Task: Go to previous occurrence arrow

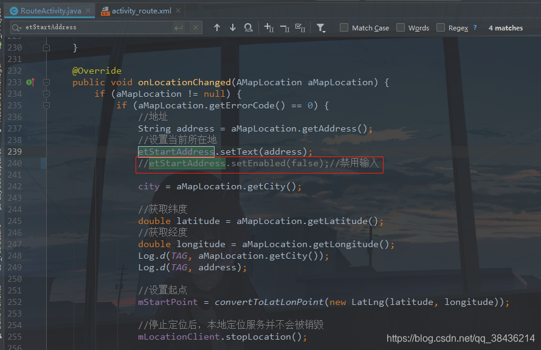Action: point(216,27)
